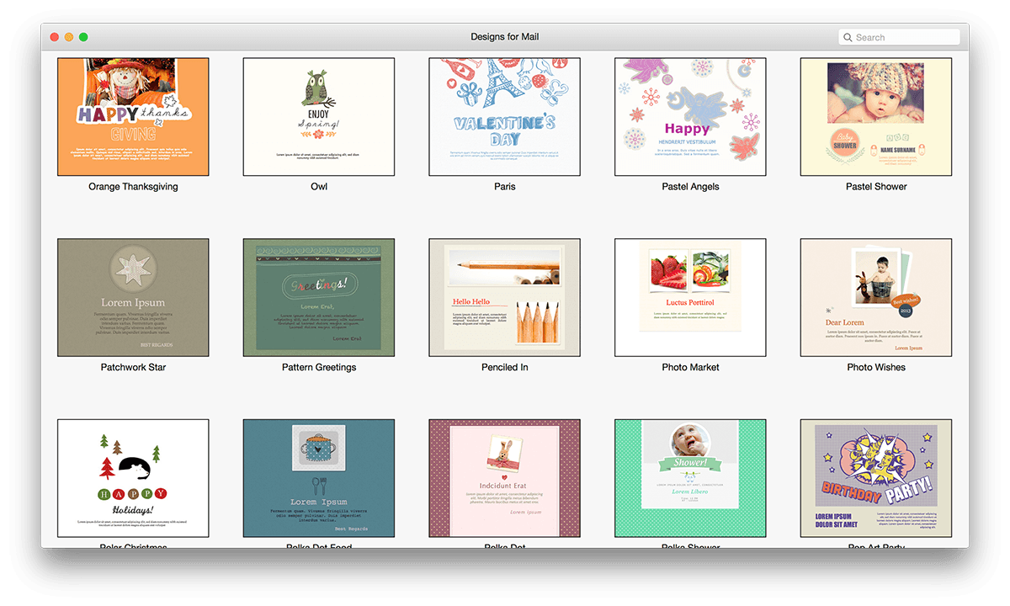Close the Designs for Mail window
This screenshot has width=1010, height=606.
(x=55, y=37)
